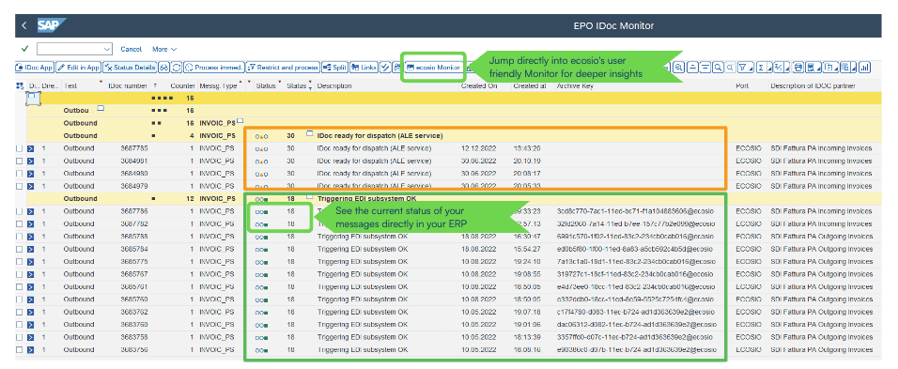Tick checkbox for IDoc 3685775
Screen dimensions: 898x369
point(20,262)
